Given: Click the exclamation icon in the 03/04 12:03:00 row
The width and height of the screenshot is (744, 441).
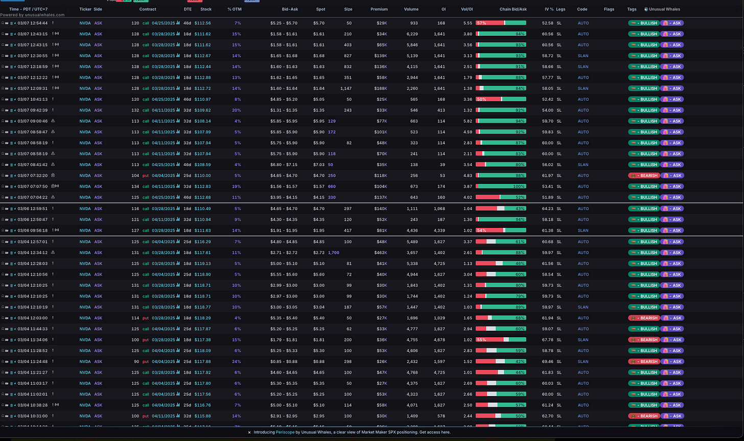Looking at the screenshot, I should [x=53, y=318].
